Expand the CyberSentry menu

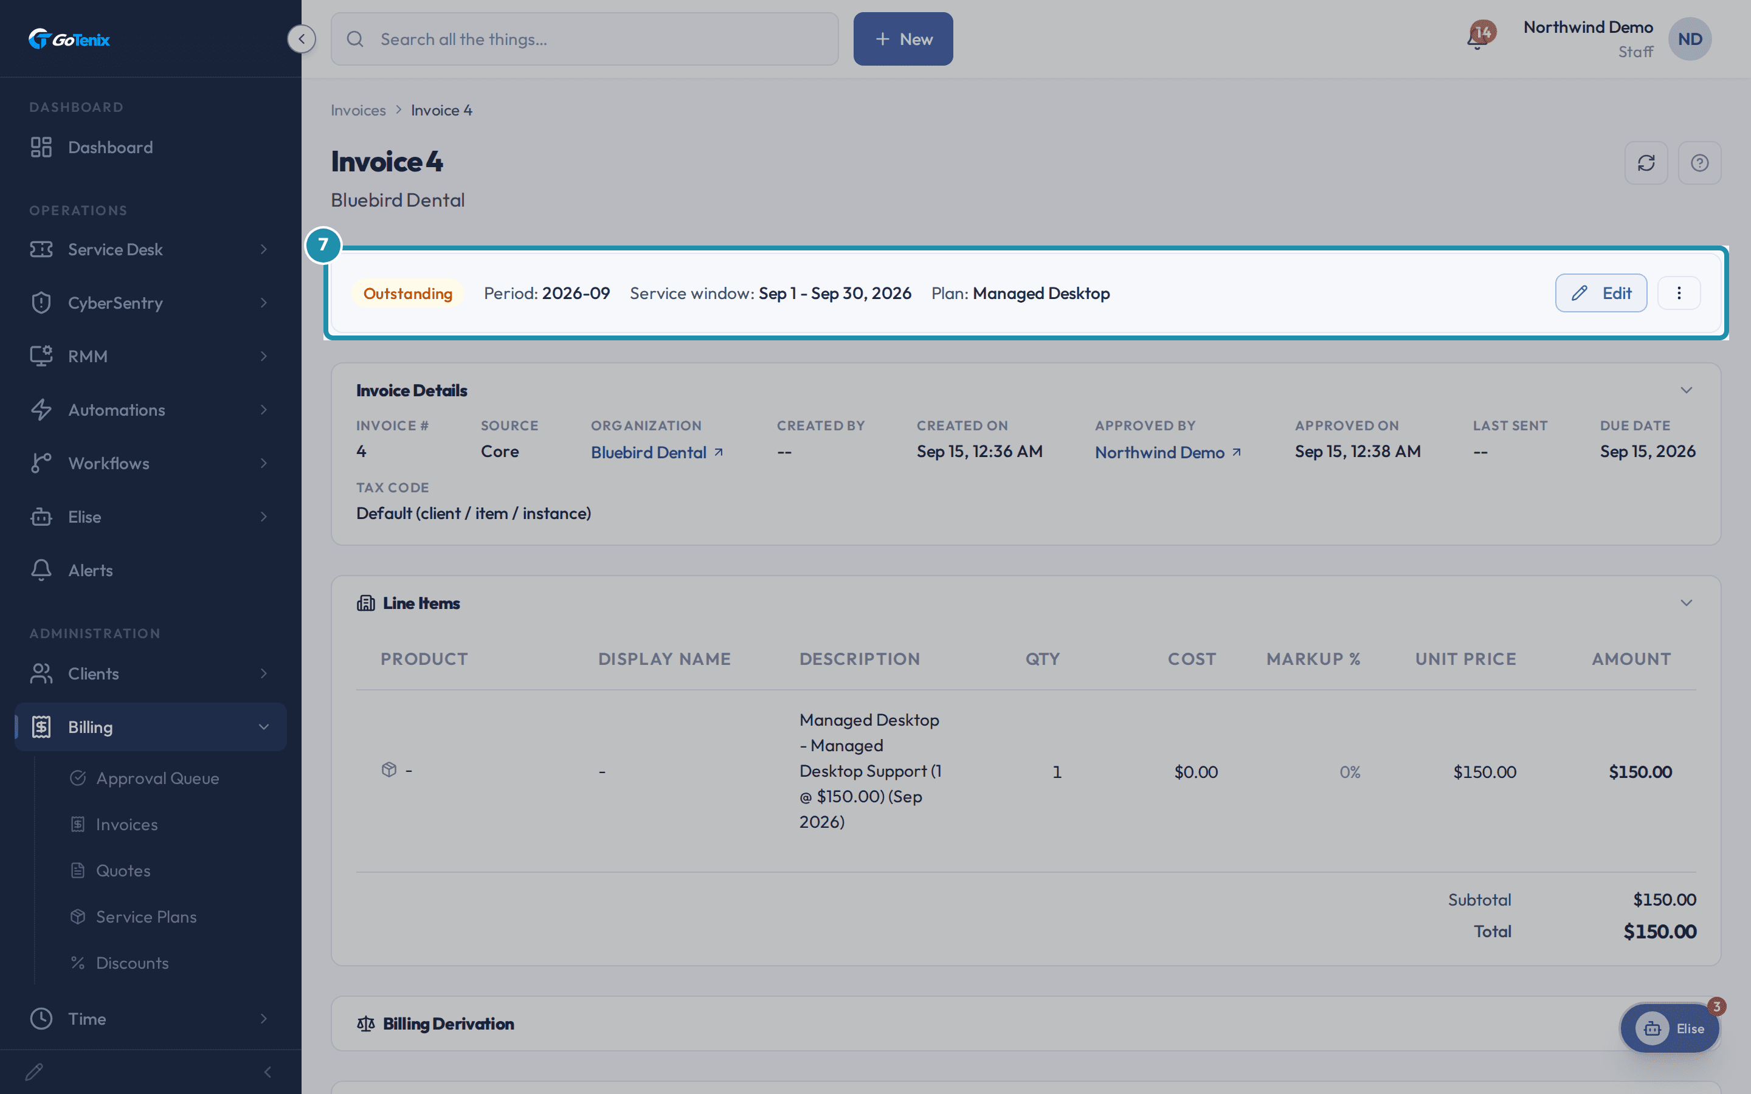[151, 303]
